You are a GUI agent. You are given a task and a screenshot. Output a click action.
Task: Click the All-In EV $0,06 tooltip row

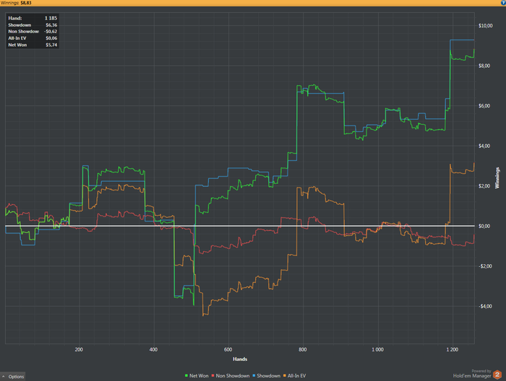click(33, 38)
